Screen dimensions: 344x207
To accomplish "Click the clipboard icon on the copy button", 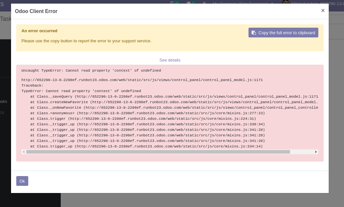I will (x=254, y=33).
